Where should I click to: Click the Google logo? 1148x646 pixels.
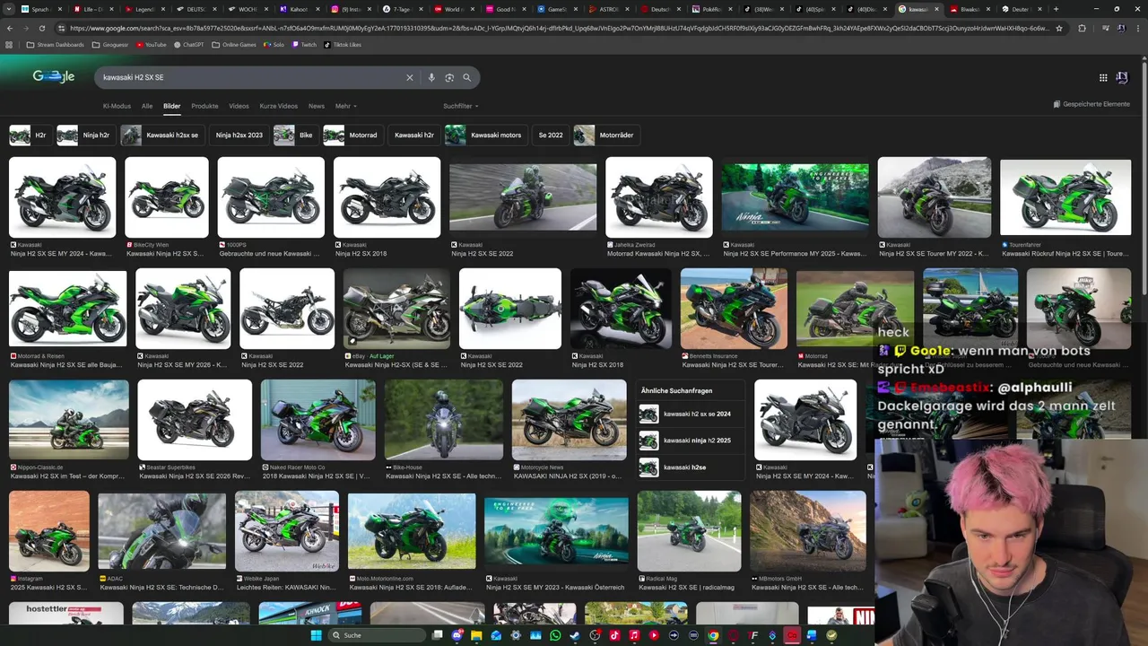click(x=54, y=77)
